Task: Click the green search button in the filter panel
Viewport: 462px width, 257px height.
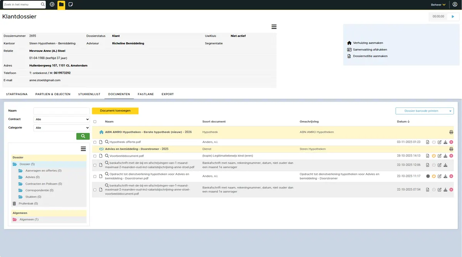Action: [83, 136]
